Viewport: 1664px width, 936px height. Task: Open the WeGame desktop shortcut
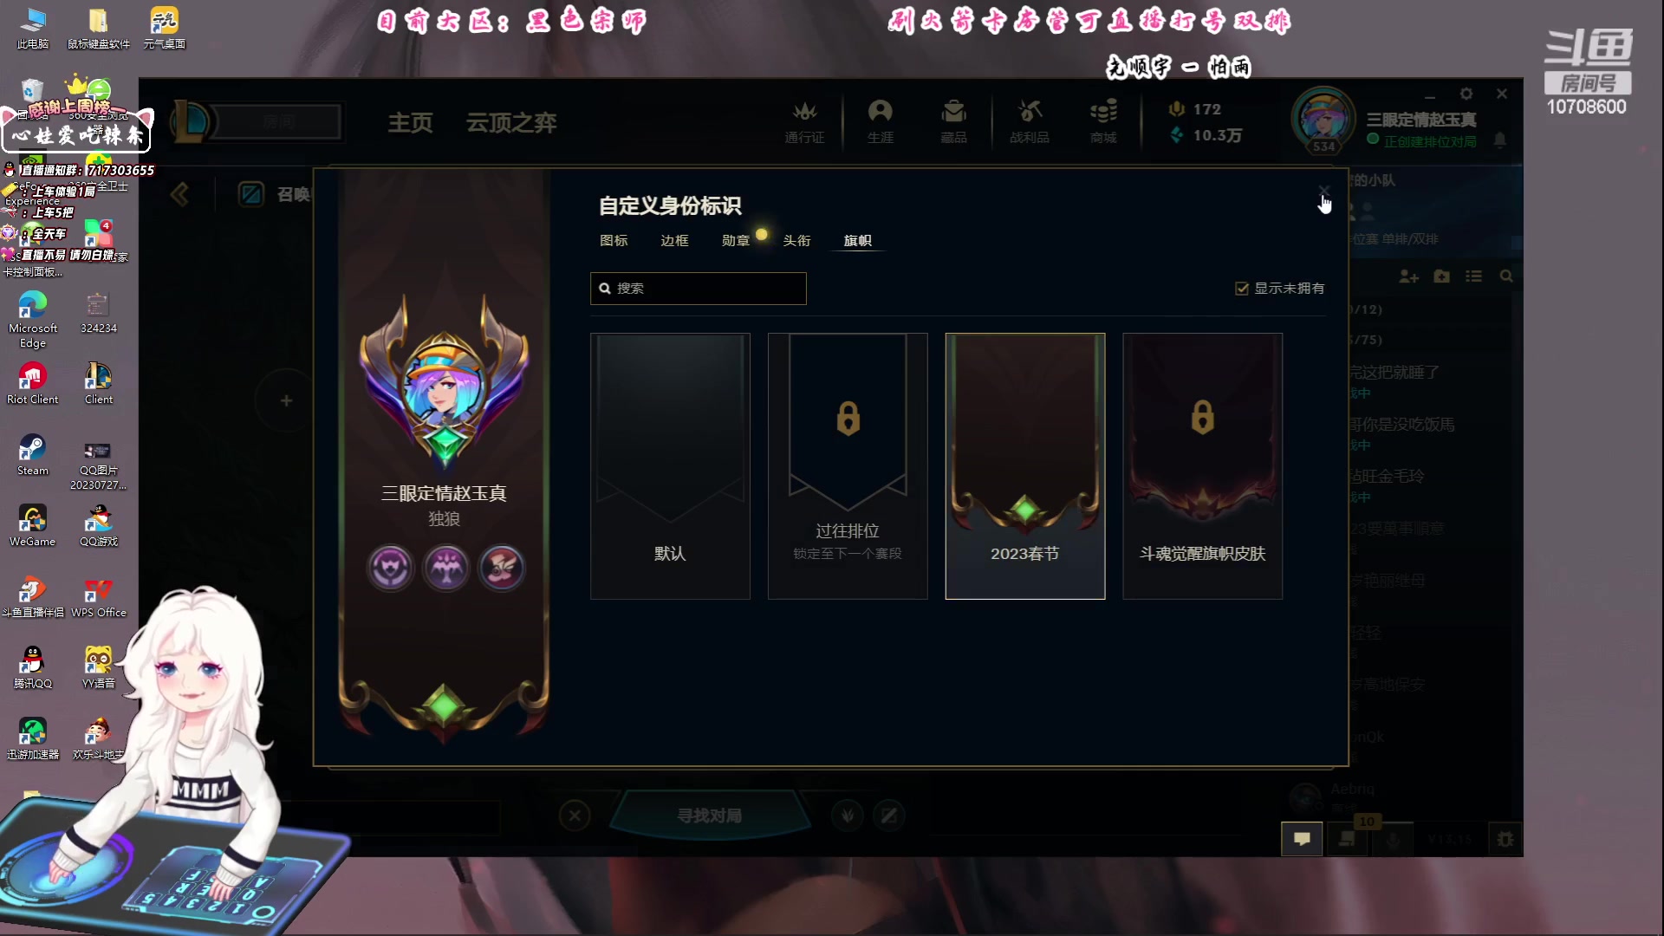[x=33, y=526]
